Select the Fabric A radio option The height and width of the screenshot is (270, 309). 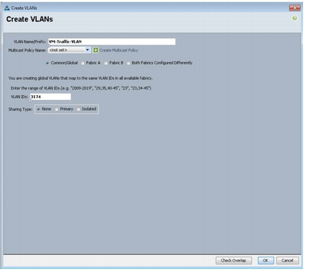(x=83, y=63)
